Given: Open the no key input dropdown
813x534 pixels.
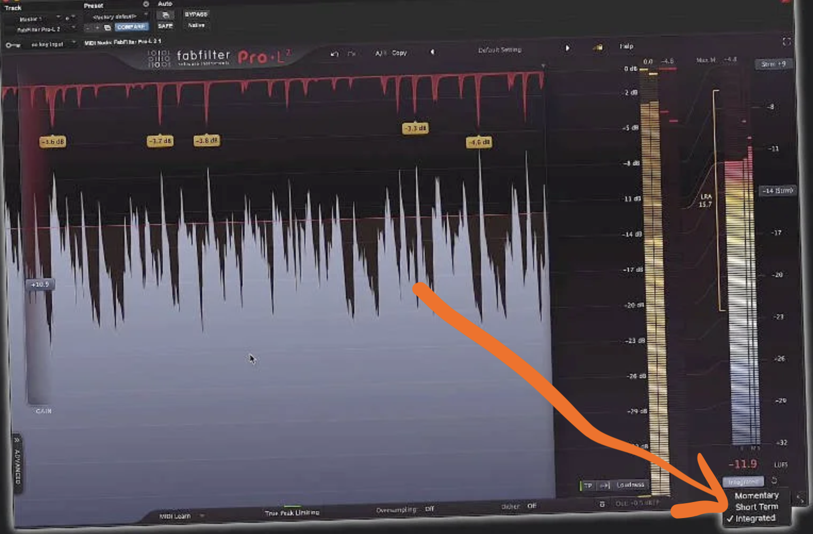Looking at the screenshot, I should 49,44.
